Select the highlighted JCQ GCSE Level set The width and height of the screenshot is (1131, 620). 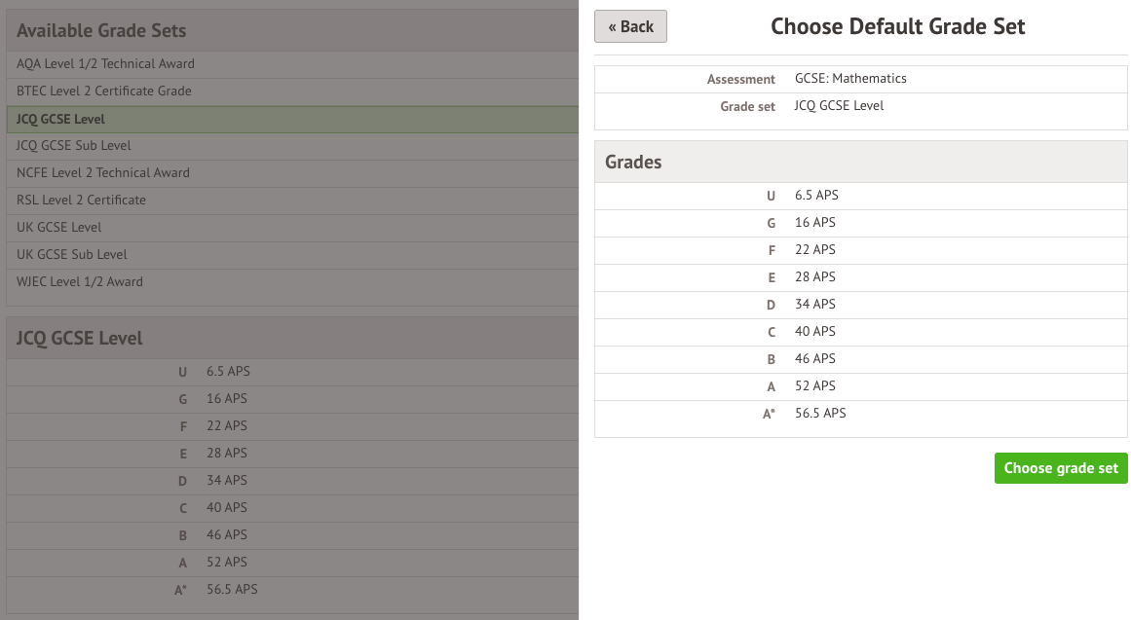coord(292,119)
